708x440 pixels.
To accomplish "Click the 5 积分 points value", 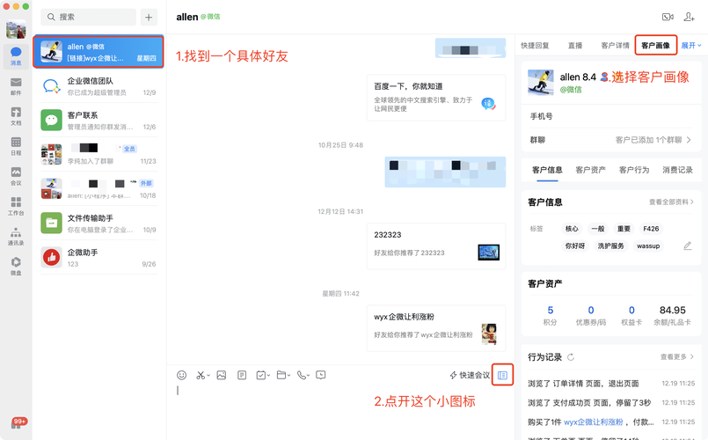I will [x=550, y=311].
